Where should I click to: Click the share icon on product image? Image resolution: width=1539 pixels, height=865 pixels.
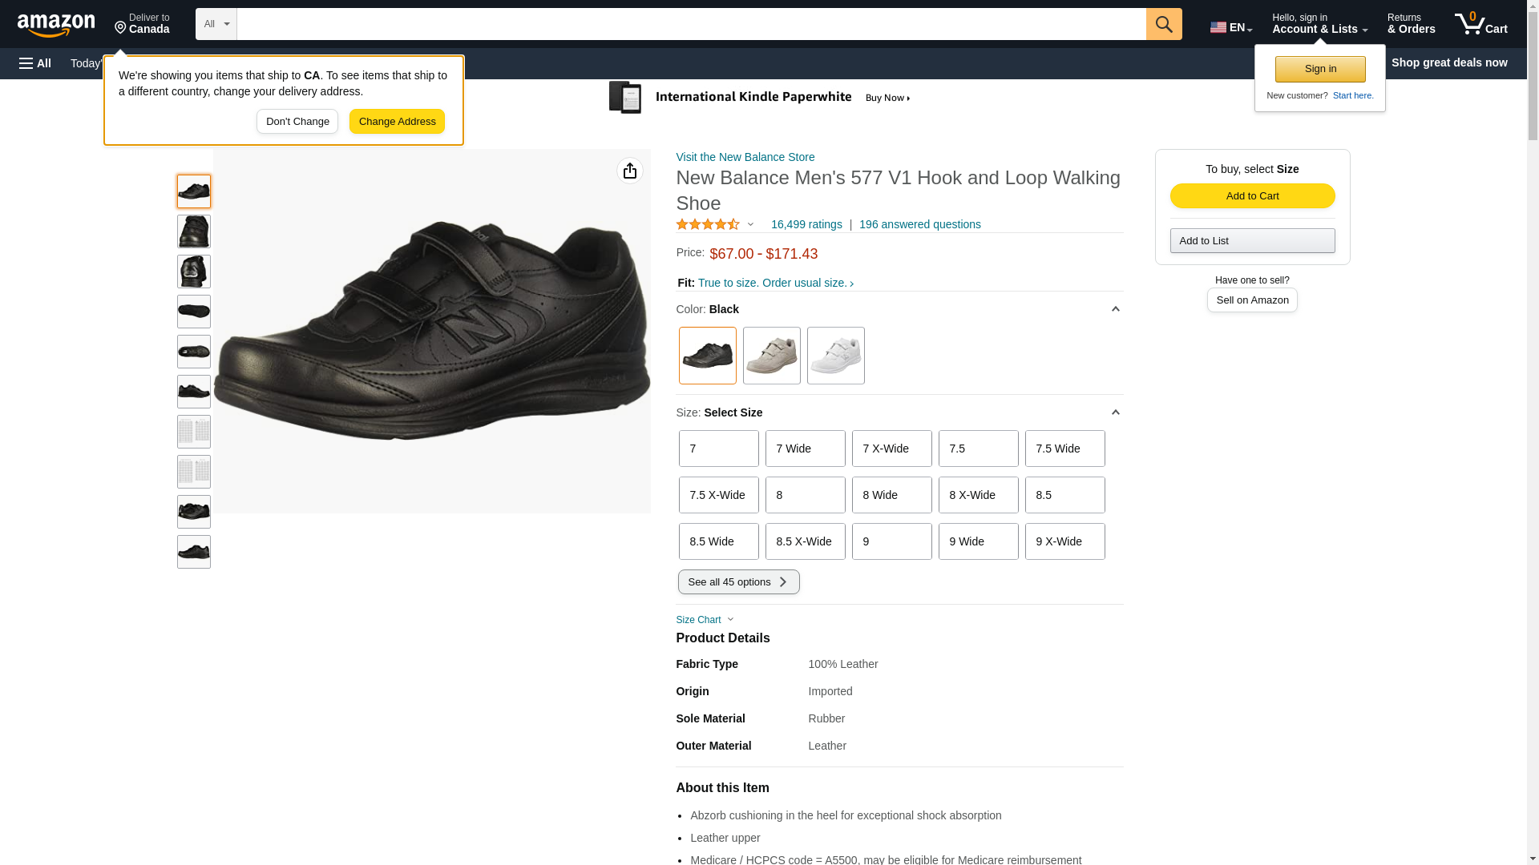(629, 171)
